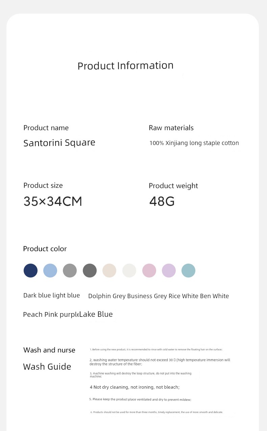This screenshot has height=431, width=267.
Task: Select the 35×34CM product size value
Action: [53, 201]
